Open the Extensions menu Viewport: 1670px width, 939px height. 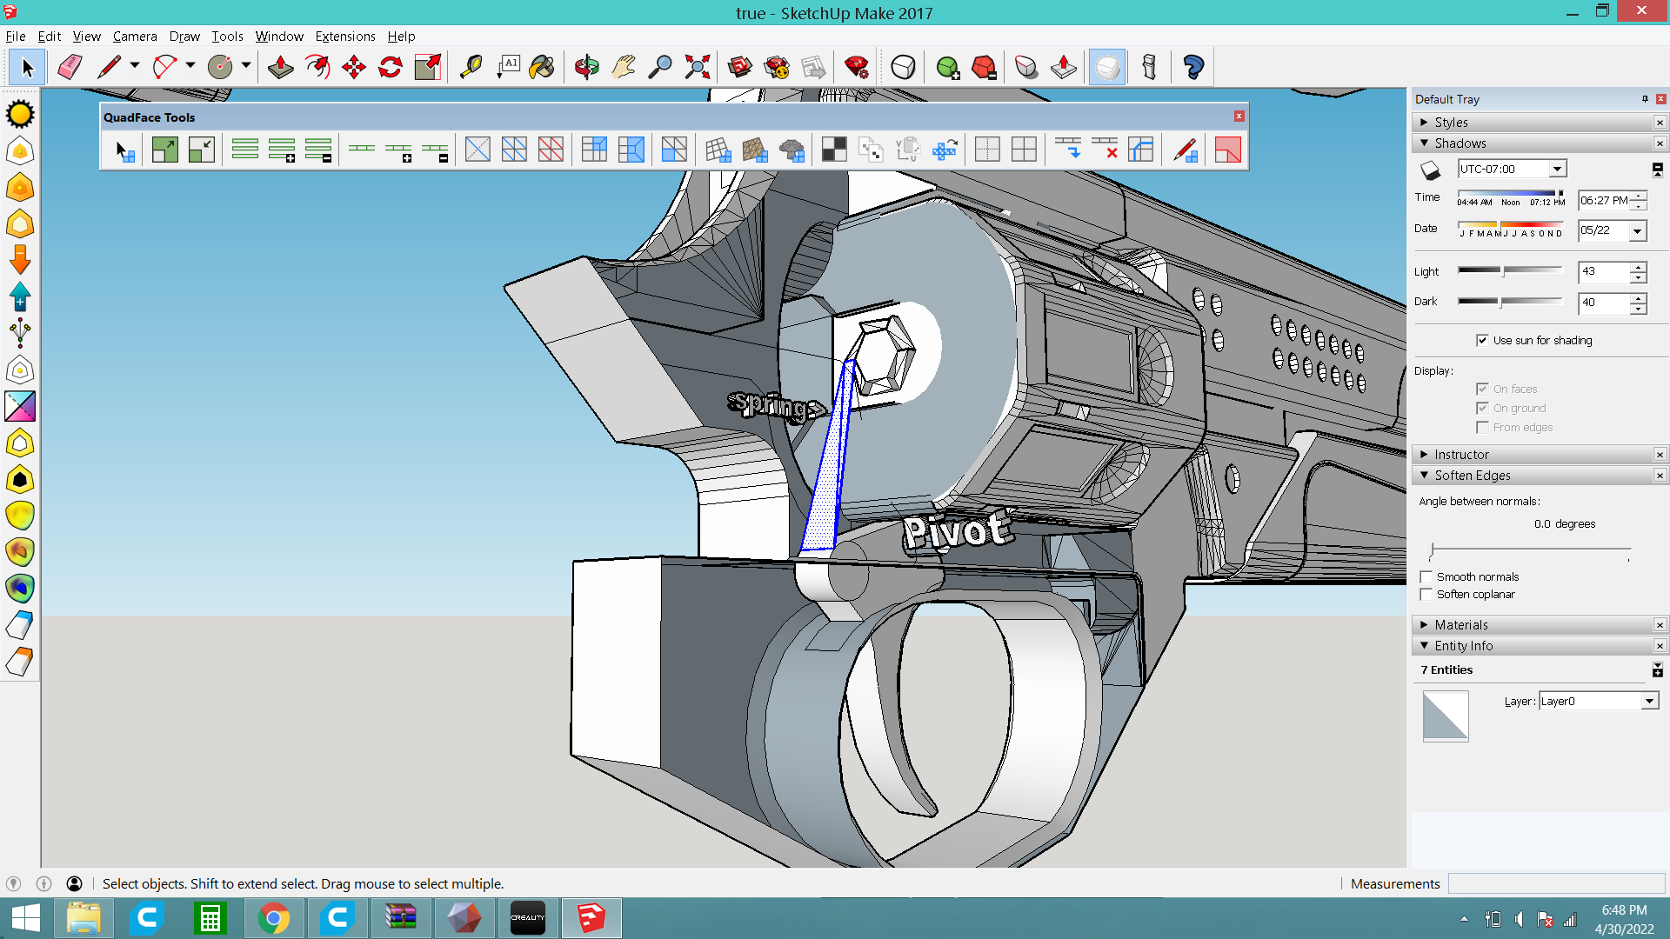344,37
